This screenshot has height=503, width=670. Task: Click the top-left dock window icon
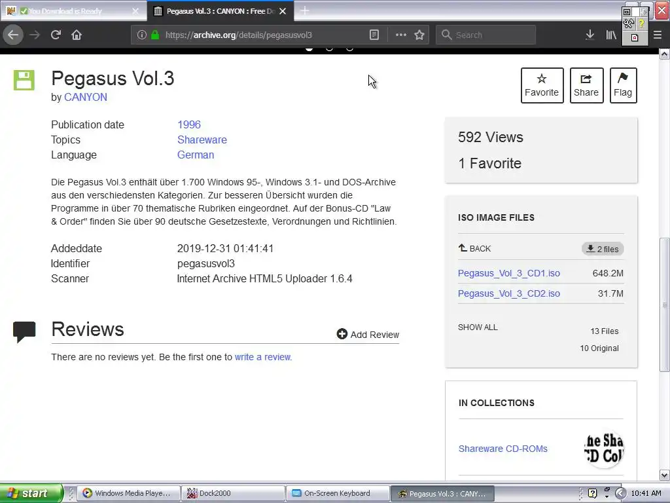pos(627,12)
